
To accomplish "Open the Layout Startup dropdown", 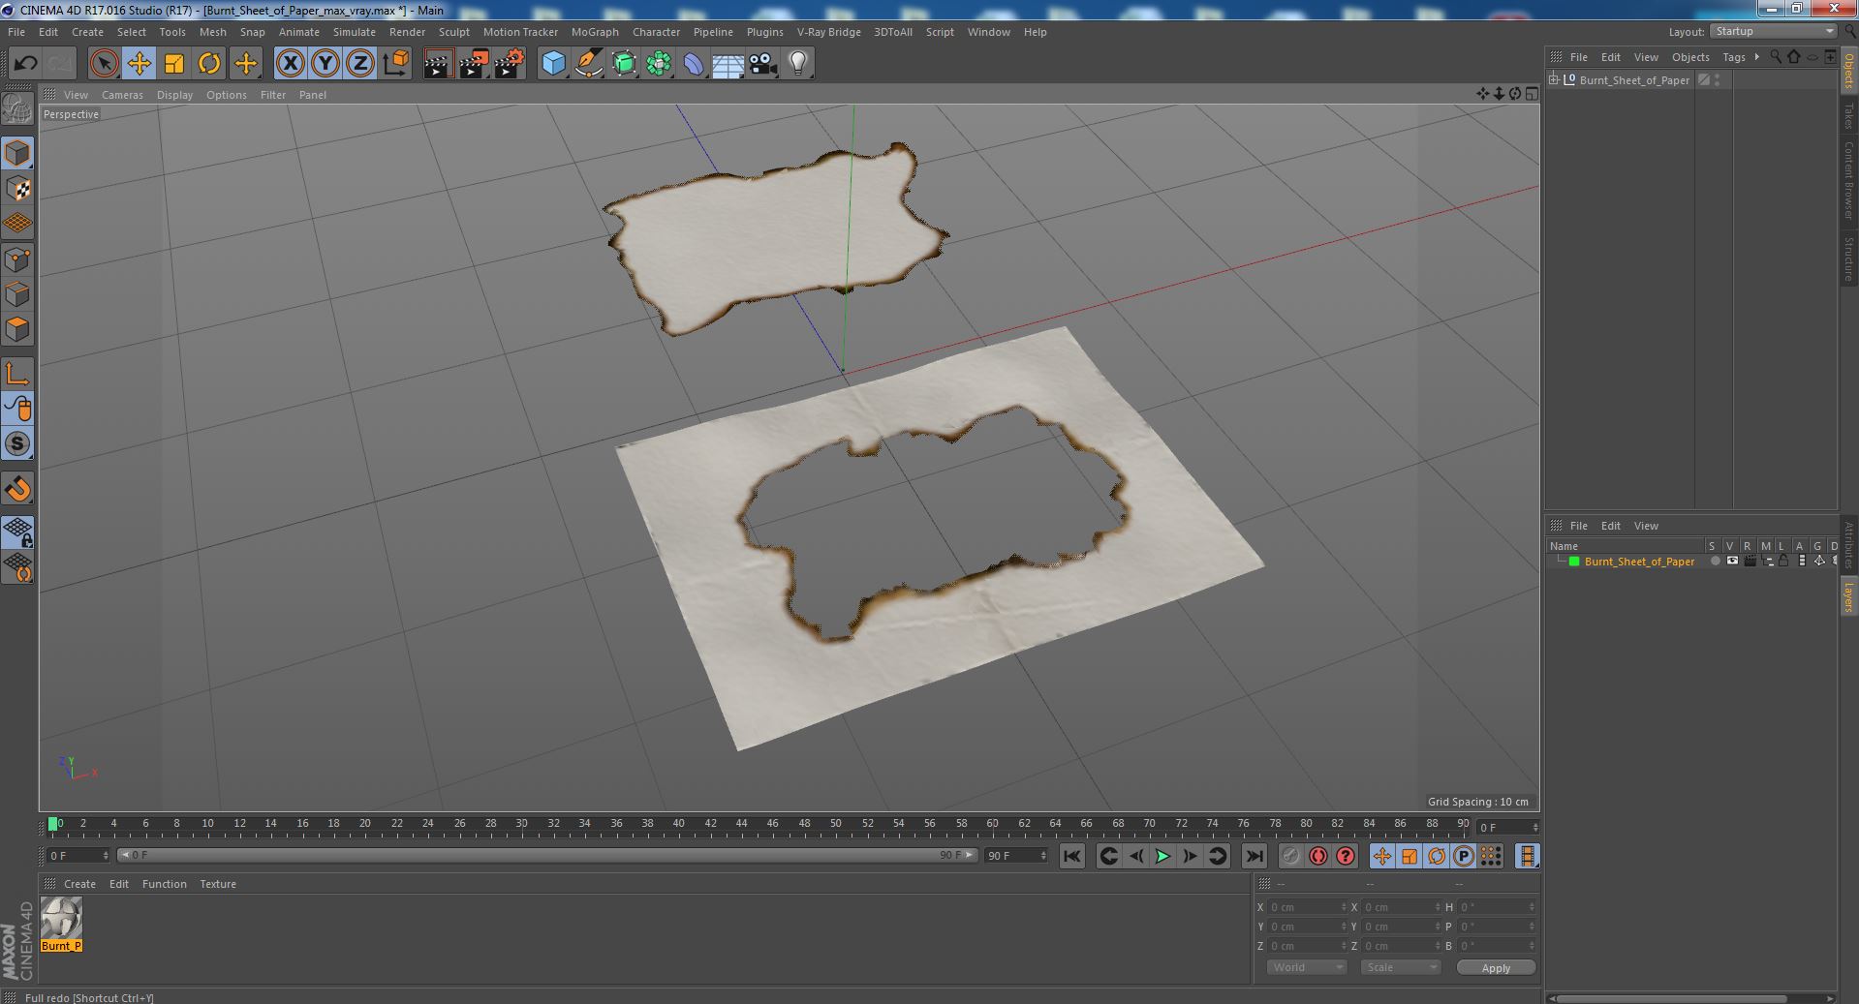I will point(1773,31).
